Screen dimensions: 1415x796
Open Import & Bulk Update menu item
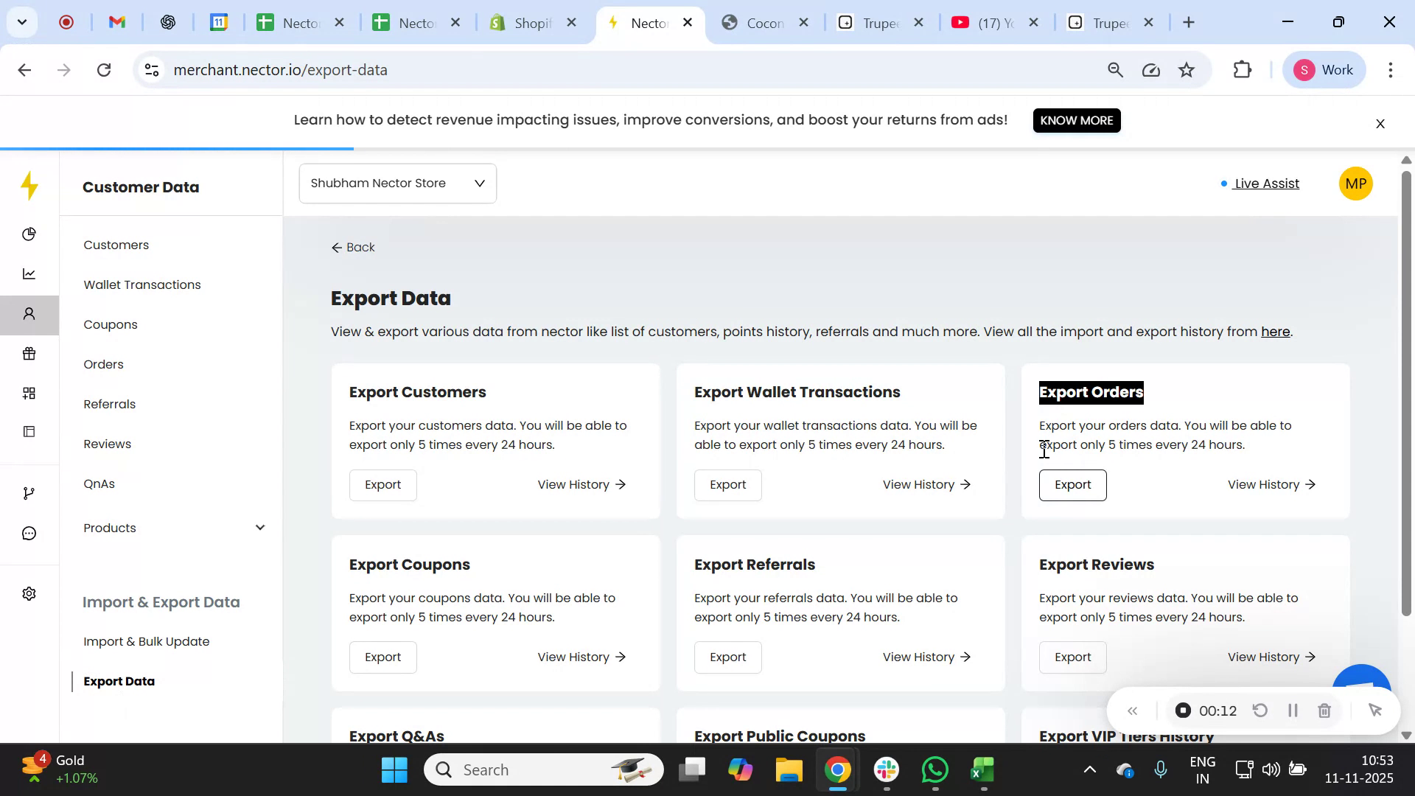click(x=147, y=641)
